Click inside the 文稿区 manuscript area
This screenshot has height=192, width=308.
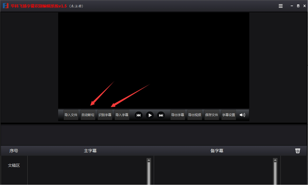coord(14,165)
